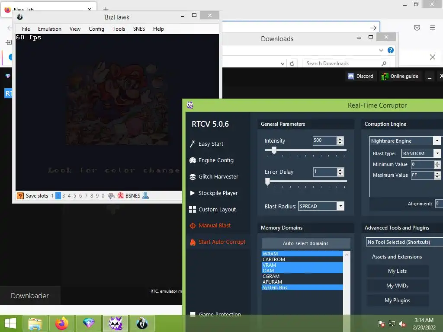Toggle the CARTROM memory domain
The height and width of the screenshot is (332, 443).
click(x=302, y=259)
